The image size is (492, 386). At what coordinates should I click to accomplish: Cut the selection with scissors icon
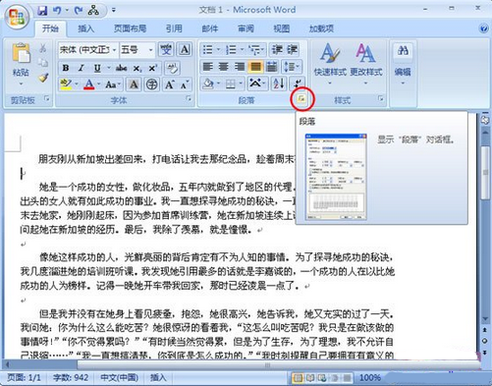[x=43, y=48]
